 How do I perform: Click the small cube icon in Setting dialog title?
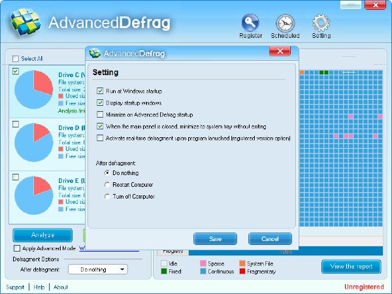[95, 53]
